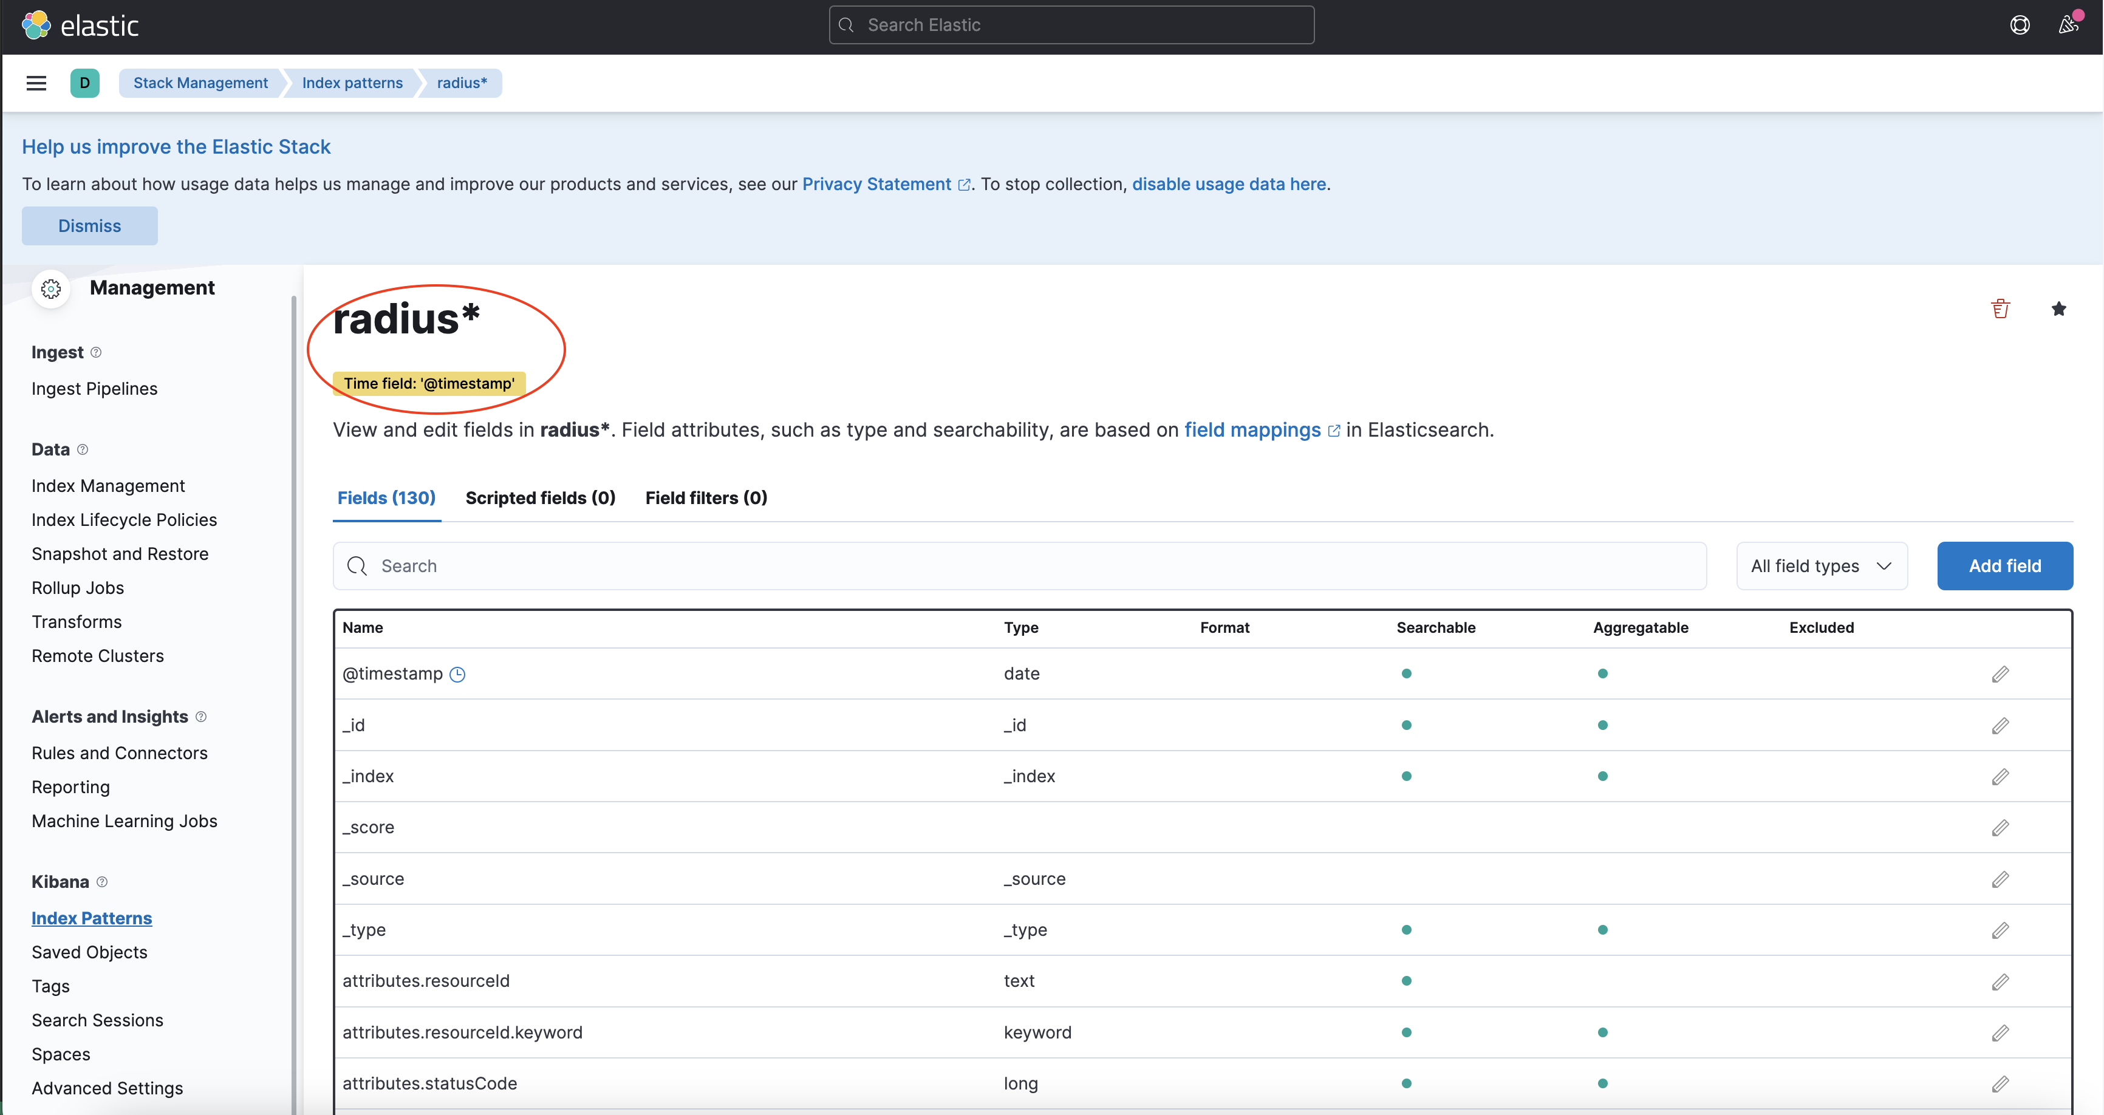The width and height of the screenshot is (2104, 1115).
Task: Click the Management gear icon
Action: point(50,288)
